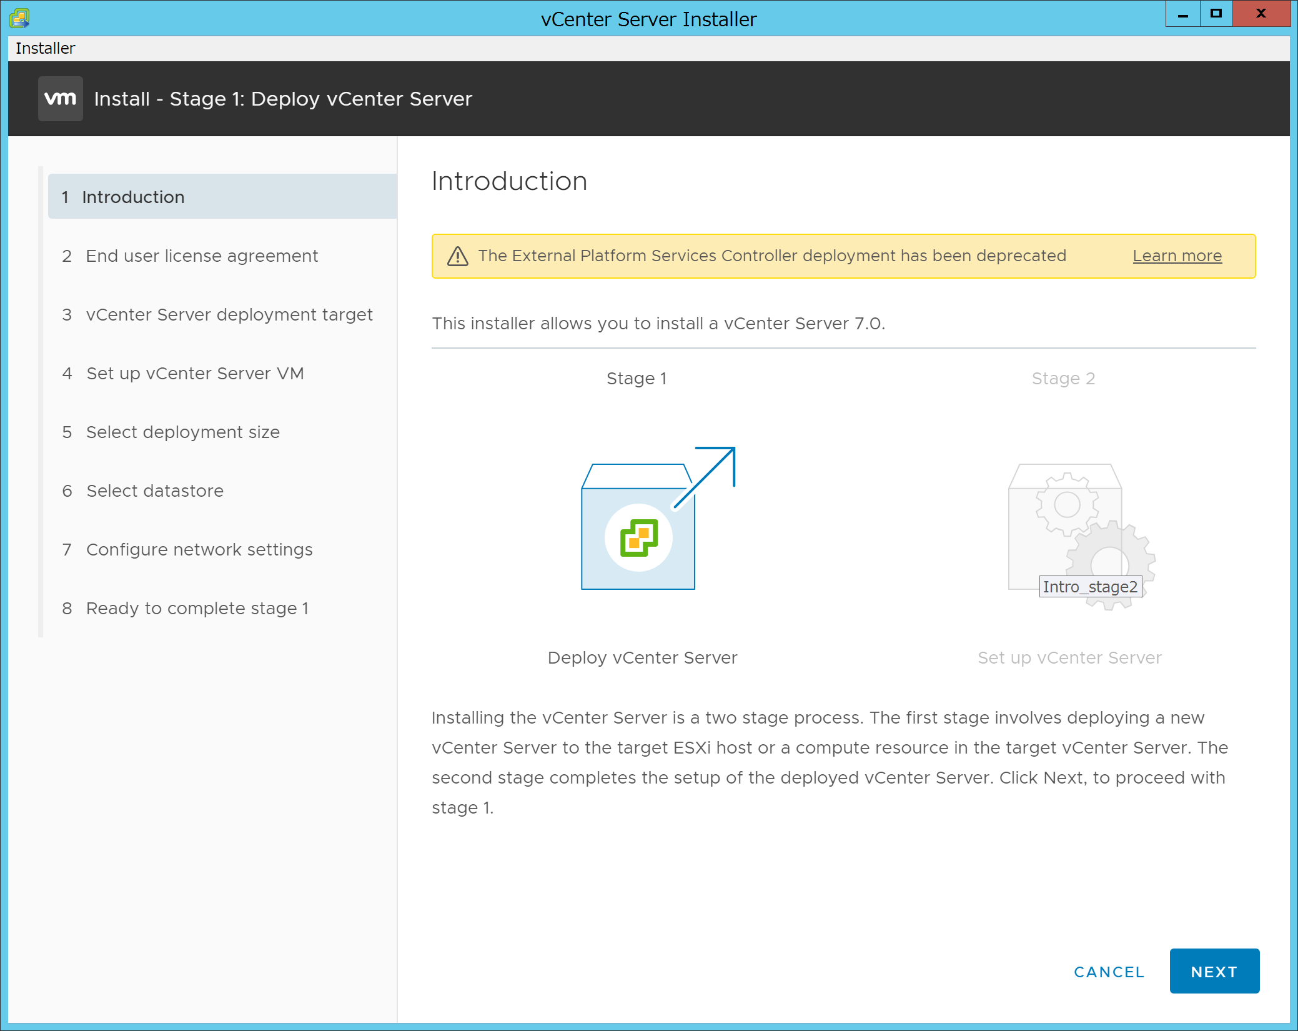Image resolution: width=1298 pixels, height=1031 pixels.
Task: Click the 'Introduction' page heading
Action: click(509, 181)
